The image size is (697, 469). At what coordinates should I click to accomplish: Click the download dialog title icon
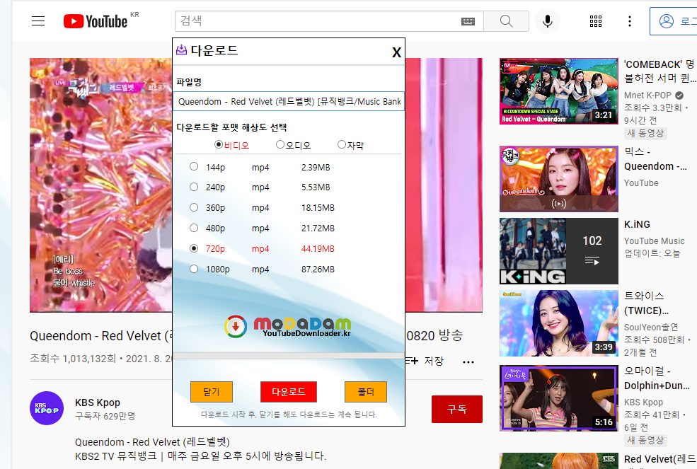(181, 50)
